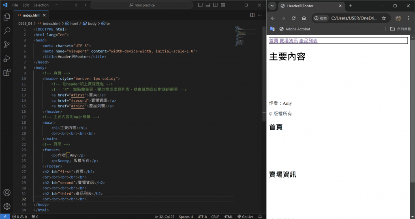Viewport: 415px width, 219px height.
Task: Open notifications bell in status bar
Action: coord(260,217)
